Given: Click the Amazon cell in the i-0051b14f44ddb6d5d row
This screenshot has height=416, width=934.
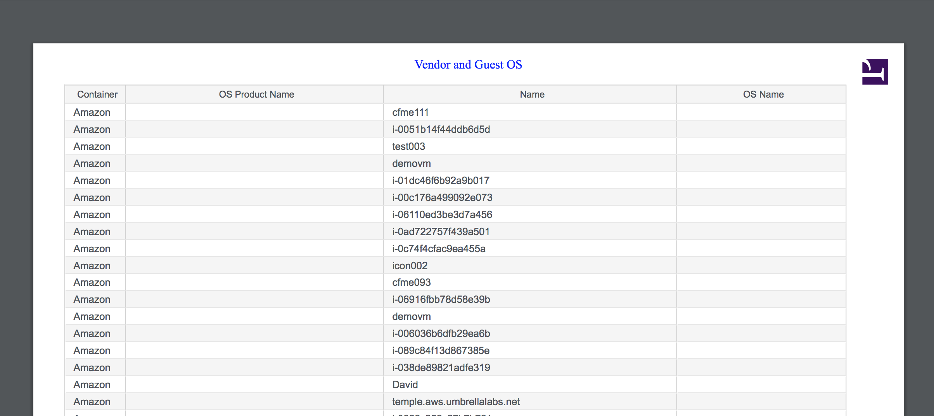Looking at the screenshot, I should click(x=95, y=129).
